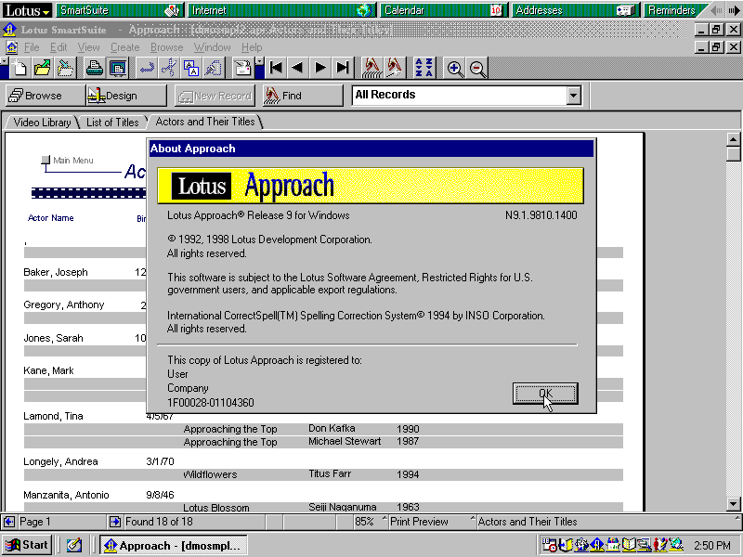743x557 pixels.
Task: Click the vertical scrollbar up arrow
Action: (x=733, y=139)
